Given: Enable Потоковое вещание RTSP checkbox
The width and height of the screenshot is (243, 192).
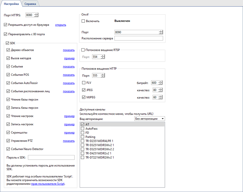Looking at the screenshot, I should [83, 50].
